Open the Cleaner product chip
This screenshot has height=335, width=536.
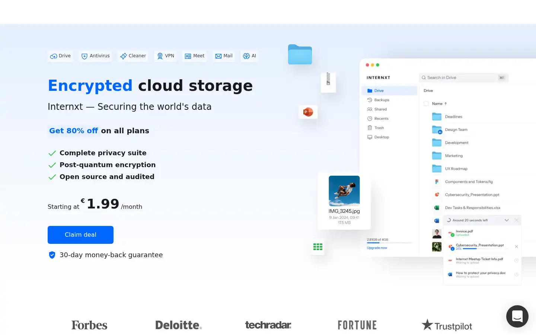click(x=133, y=56)
